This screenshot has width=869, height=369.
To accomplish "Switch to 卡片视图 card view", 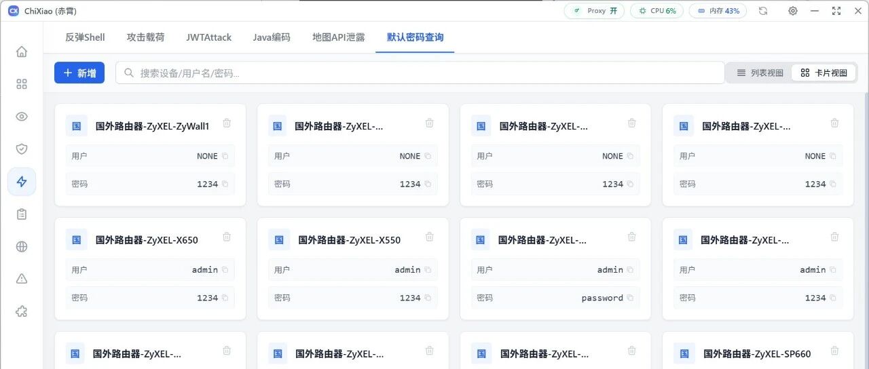I will (824, 73).
